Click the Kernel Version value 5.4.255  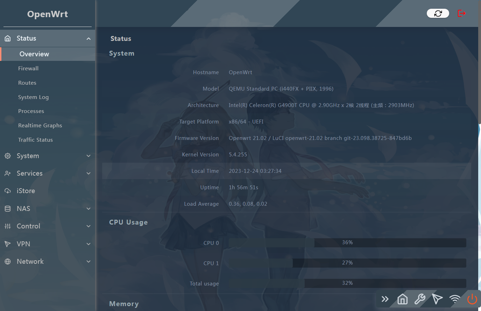[x=238, y=155]
